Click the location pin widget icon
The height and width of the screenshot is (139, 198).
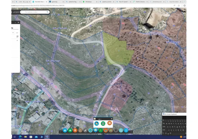coord(116,130)
